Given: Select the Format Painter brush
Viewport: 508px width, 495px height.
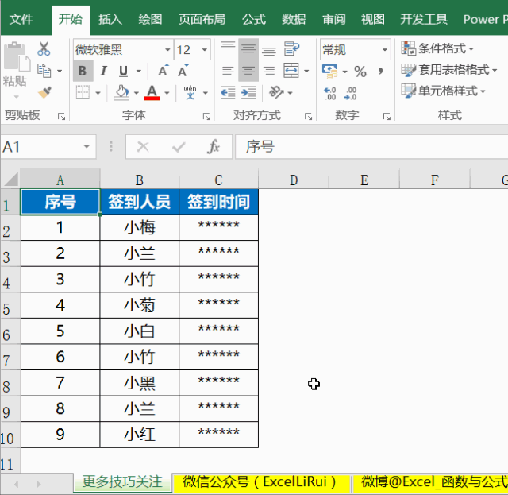Looking at the screenshot, I should pyautogui.click(x=44, y=92).
